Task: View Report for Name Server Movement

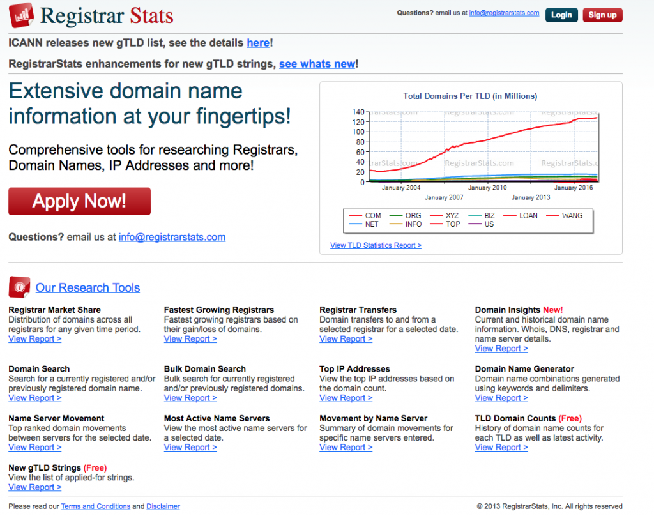Action: point(35,447)
